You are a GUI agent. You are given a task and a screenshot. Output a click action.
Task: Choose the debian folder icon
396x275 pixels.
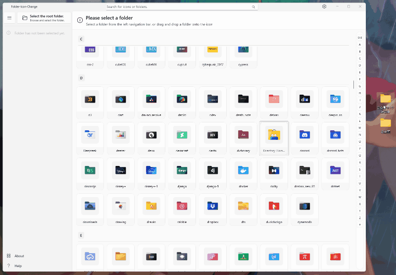tap(274, 103)
